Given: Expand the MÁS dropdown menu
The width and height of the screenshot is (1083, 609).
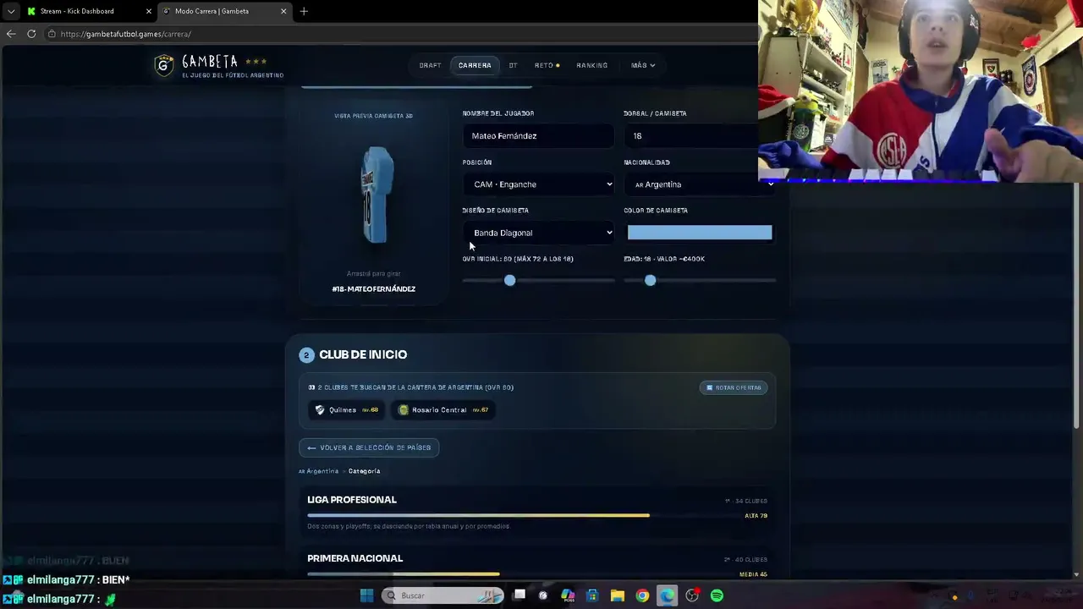Looking at the screenshot, I should [x=643, y=65].
